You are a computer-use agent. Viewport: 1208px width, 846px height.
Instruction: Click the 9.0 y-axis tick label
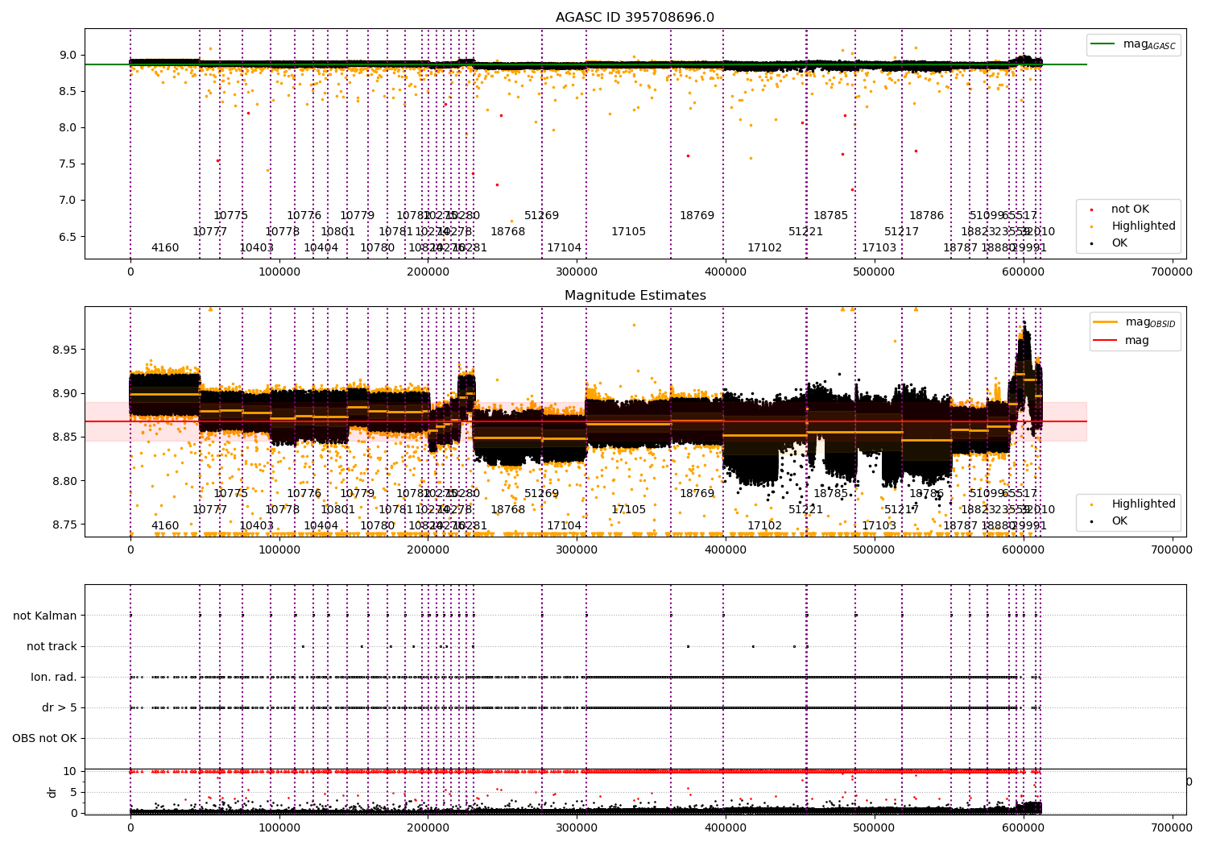tap(68, 56)
